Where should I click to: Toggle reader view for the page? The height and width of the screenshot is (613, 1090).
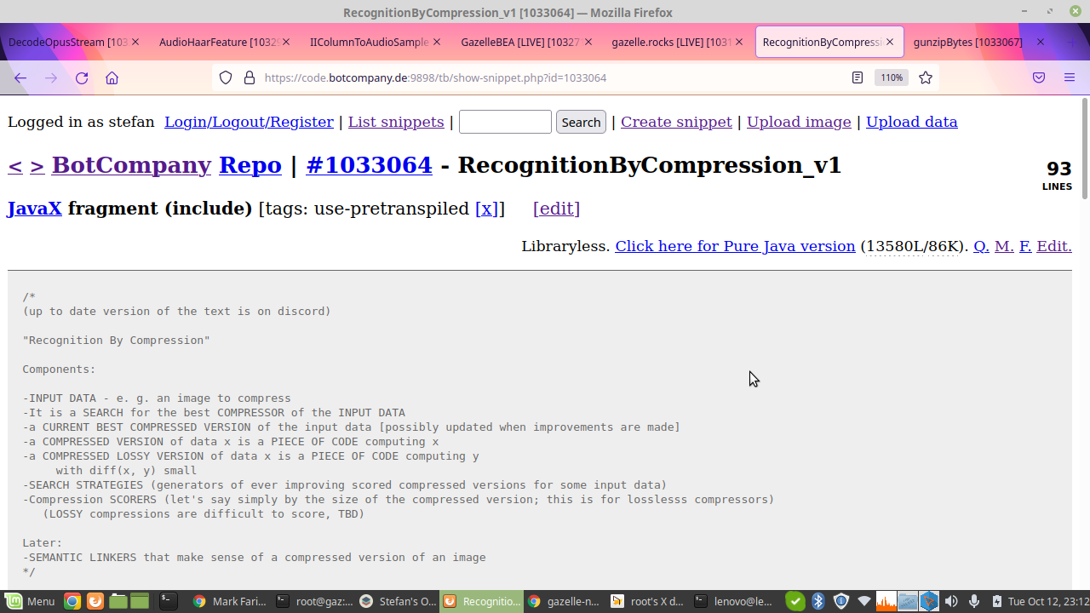point(858,77)
